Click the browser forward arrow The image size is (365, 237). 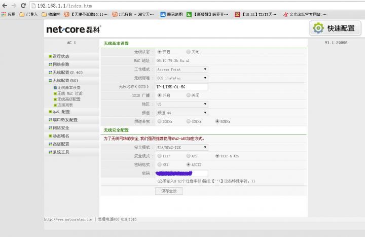(14, 6)
